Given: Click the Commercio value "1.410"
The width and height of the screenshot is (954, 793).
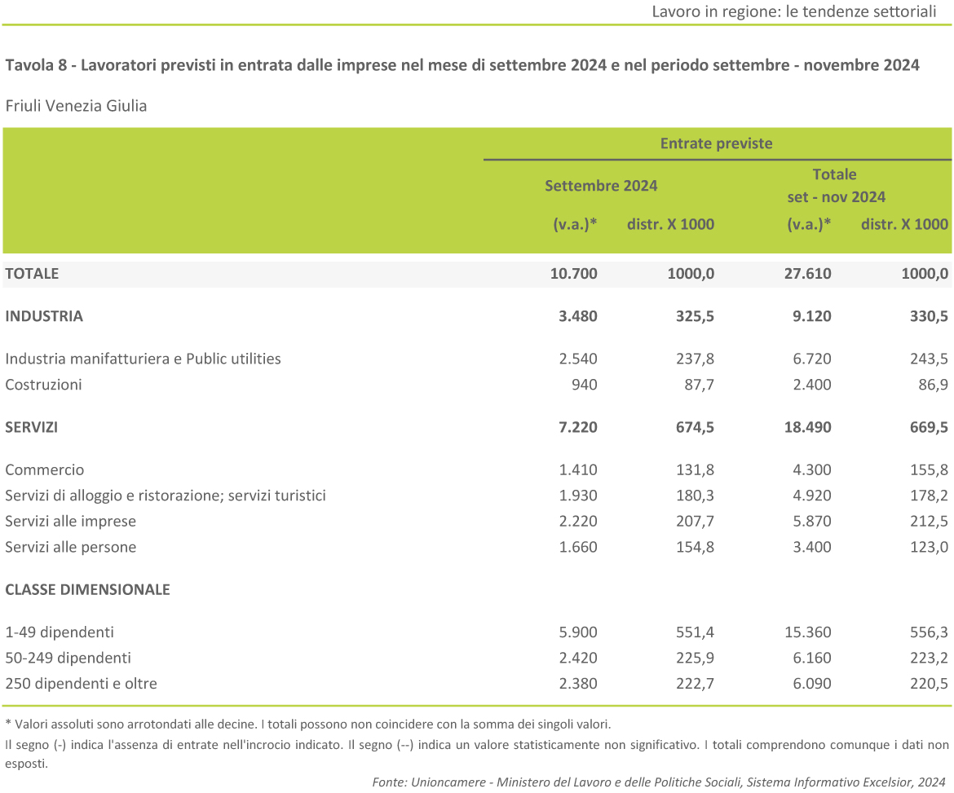Looking at the screenshot, I should (578, 469).
